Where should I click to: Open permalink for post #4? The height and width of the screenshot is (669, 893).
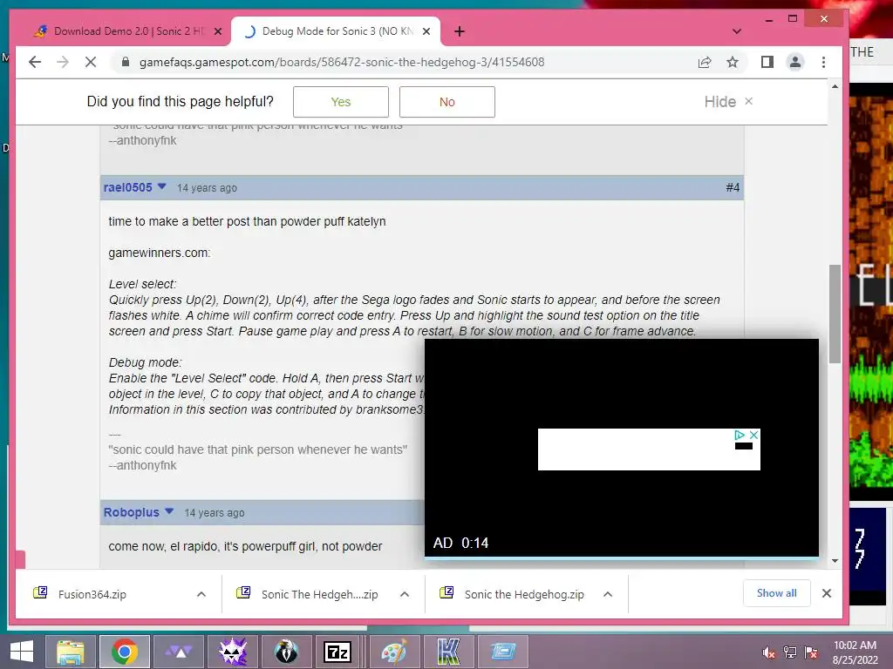pyautogui.click(x=733, y=188)
